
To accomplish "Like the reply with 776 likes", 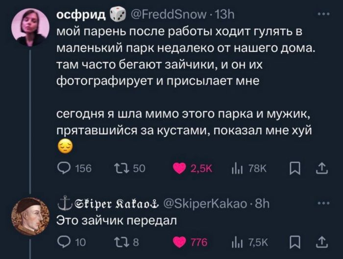I will (x=180, y=241).
